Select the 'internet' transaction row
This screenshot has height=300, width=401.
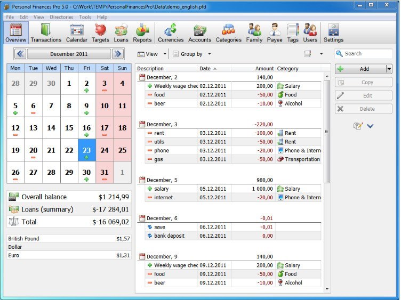(x=232, y=197)
